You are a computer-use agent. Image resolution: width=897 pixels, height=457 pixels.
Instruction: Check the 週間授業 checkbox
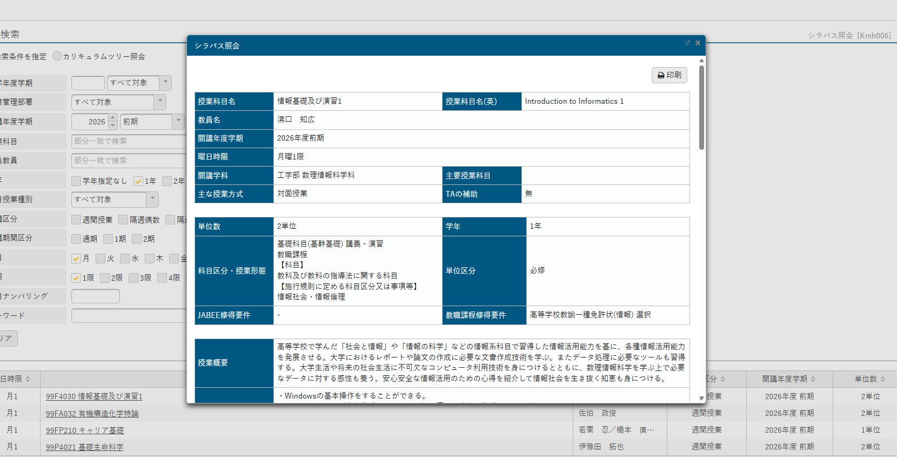[76, 220]
